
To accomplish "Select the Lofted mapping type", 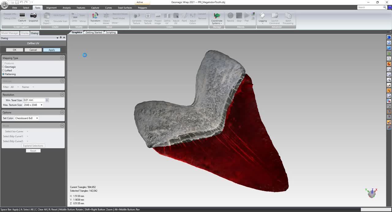I will coord(4,70).
